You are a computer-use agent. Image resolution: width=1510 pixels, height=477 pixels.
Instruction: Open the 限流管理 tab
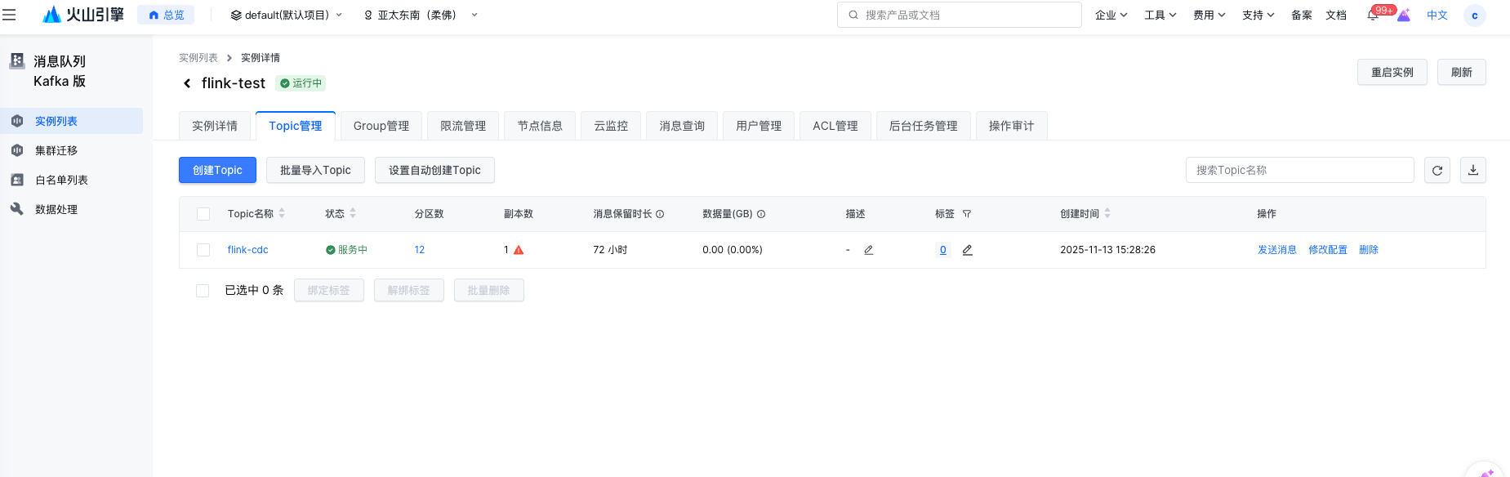coord(463,126)
